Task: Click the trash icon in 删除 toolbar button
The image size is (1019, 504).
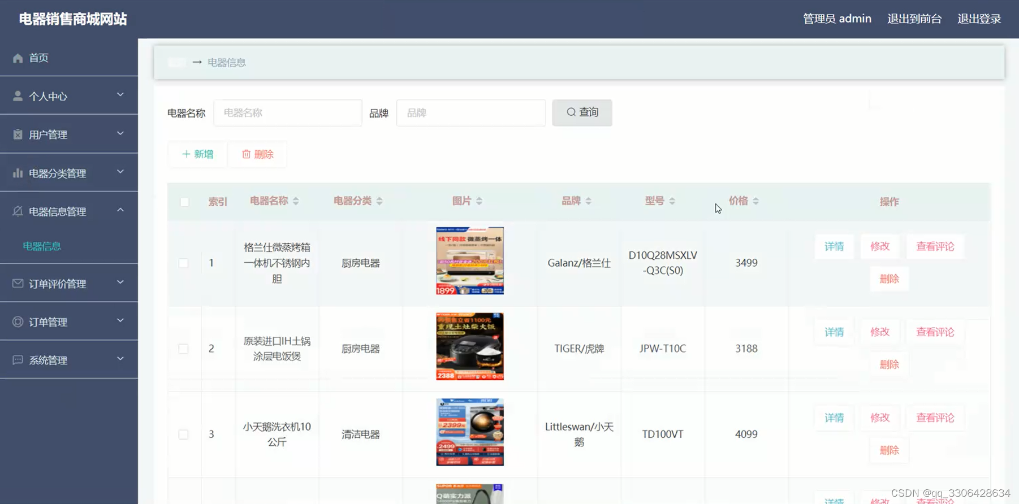Action: pos(246,154)
